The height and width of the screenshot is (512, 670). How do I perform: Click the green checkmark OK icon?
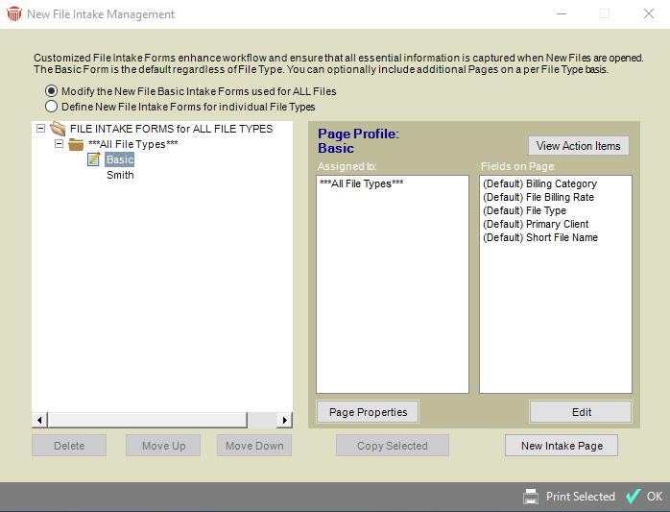click(x=633, y=497)
